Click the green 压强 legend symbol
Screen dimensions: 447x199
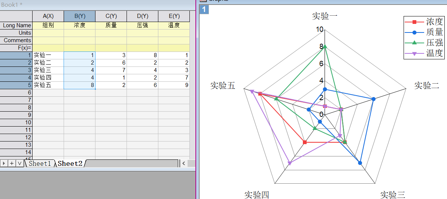(x=415, y=43)
